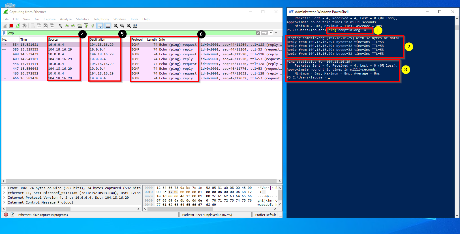Select packet number 408 row
This screenshot has height=234, width=460.
[142, 54]
